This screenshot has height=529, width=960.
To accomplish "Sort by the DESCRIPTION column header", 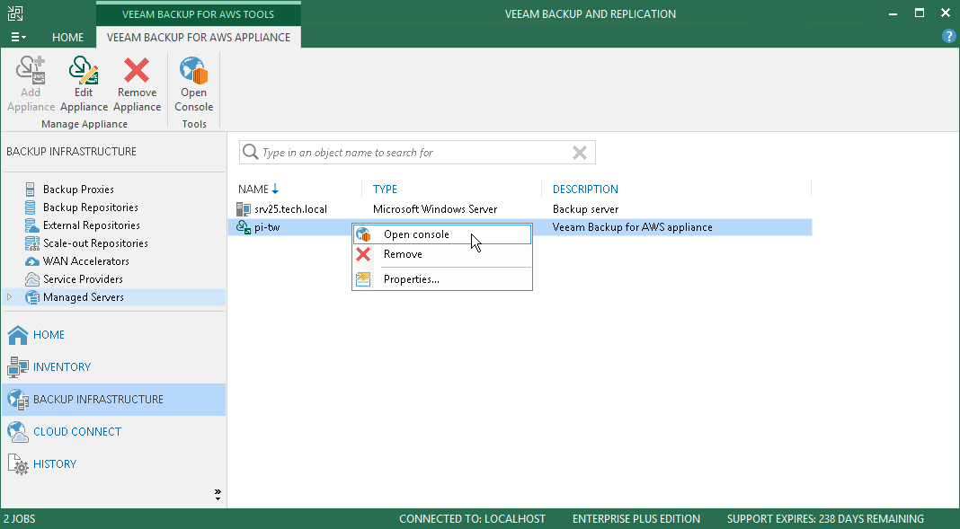I will pos(585,189).
